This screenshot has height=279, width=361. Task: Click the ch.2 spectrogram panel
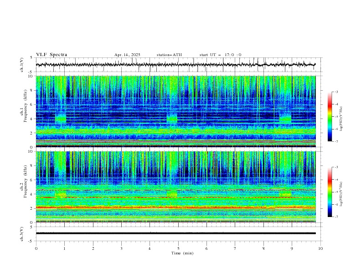(175, 187)
